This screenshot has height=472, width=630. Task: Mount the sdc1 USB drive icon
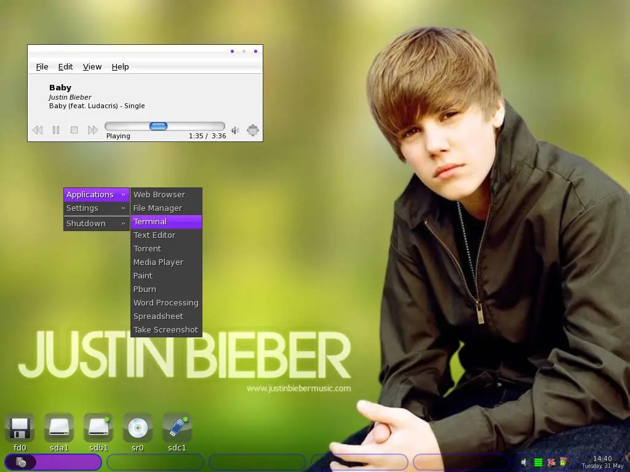click(x=177, y=427)
